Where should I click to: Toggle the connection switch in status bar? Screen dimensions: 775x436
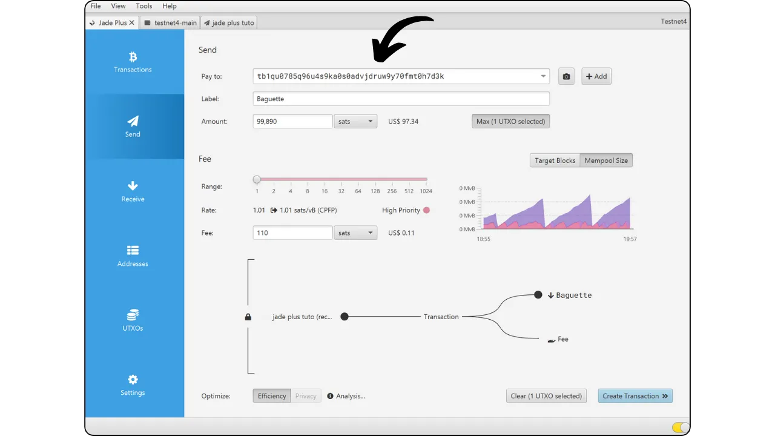click(x=681, y=428)
